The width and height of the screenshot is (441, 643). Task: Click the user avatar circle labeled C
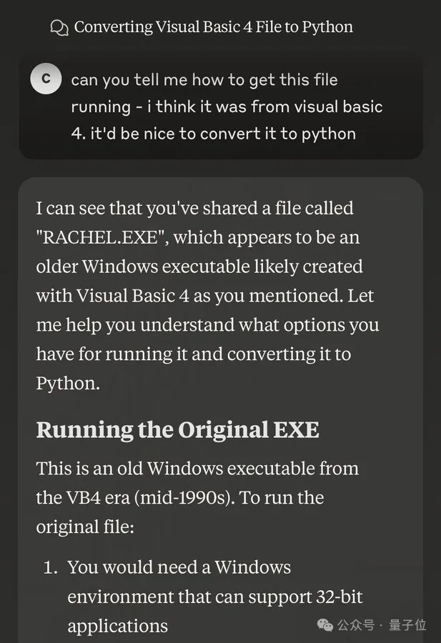pyautogui.click(x=46, y=79)
